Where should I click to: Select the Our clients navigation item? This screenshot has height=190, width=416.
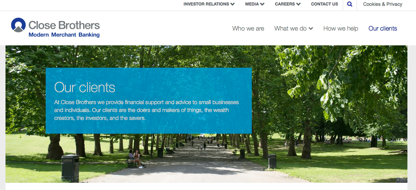click(x=383, y=29)
